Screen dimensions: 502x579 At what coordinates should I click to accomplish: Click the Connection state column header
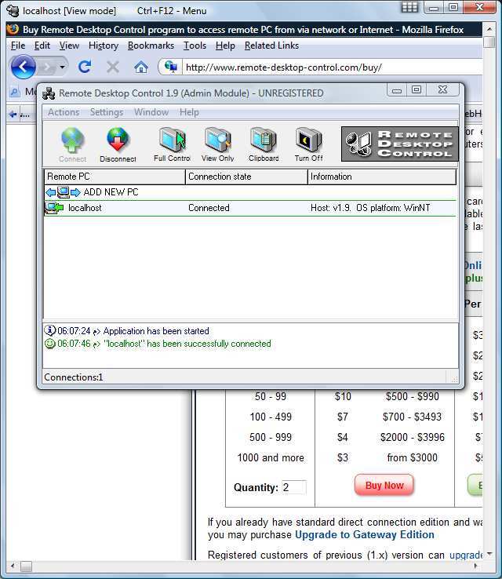tap(246, 177)
